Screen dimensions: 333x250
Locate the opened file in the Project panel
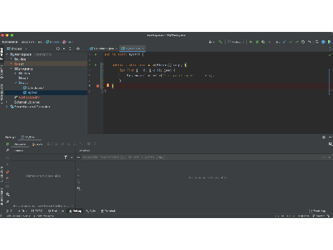pyautogui.click(x=58, y=49)
